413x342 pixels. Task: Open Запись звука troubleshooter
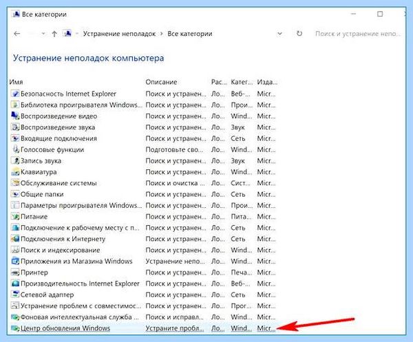pos(41,160)
